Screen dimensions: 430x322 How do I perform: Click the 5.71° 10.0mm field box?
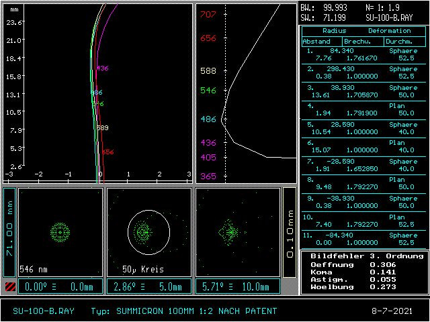coord(238,287)
